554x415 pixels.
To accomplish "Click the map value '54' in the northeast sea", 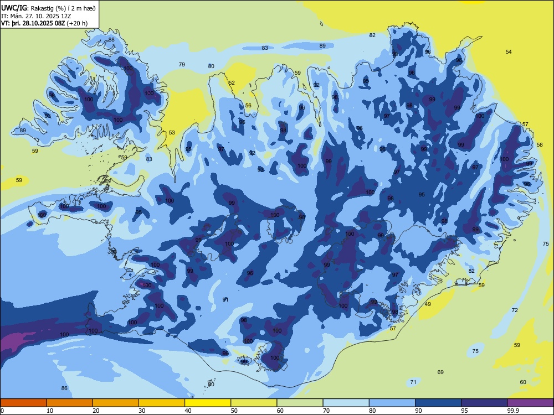I will pyautogui.click(x=509, y=51).
